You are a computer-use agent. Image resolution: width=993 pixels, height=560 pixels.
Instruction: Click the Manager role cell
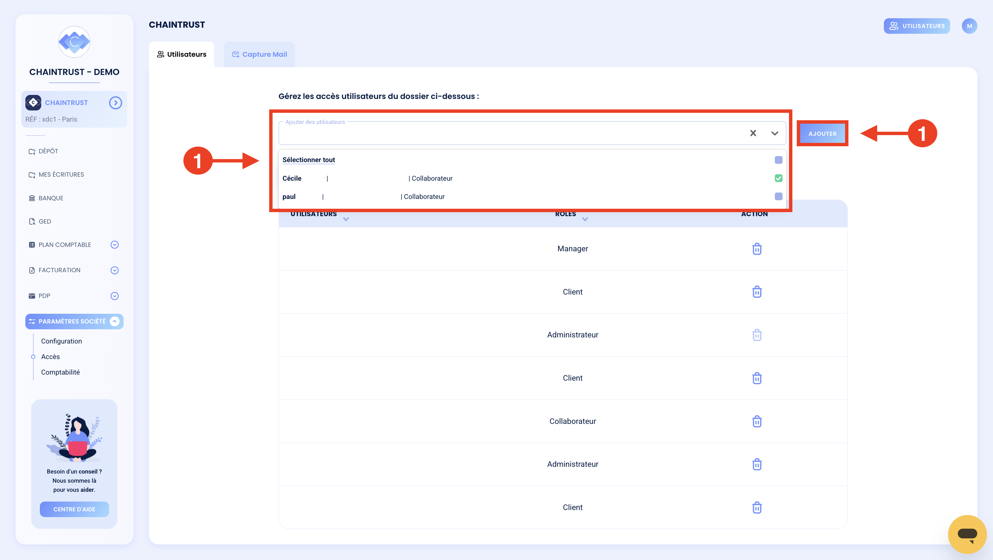[572, 249]
